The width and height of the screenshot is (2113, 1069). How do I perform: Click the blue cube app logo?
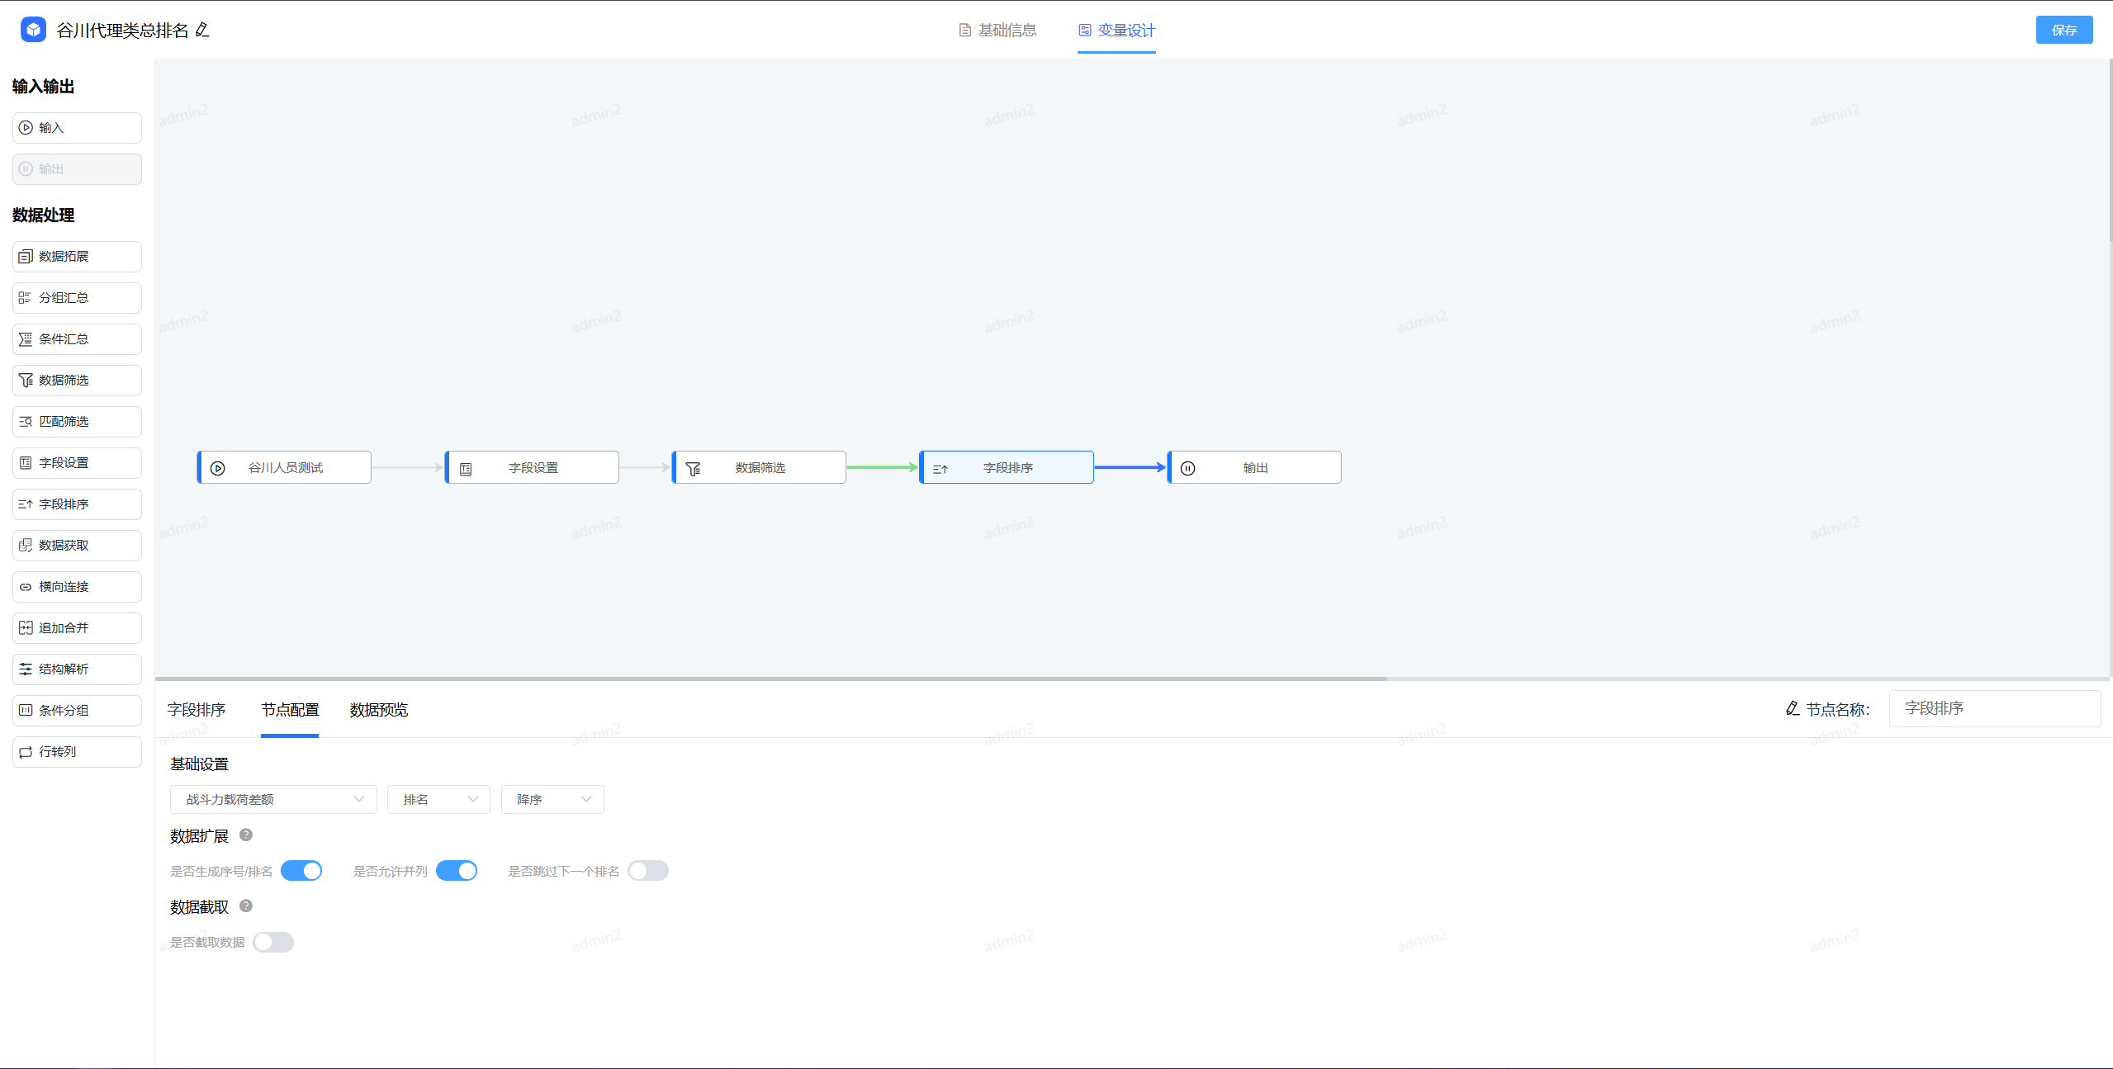(x=33, y=30)
